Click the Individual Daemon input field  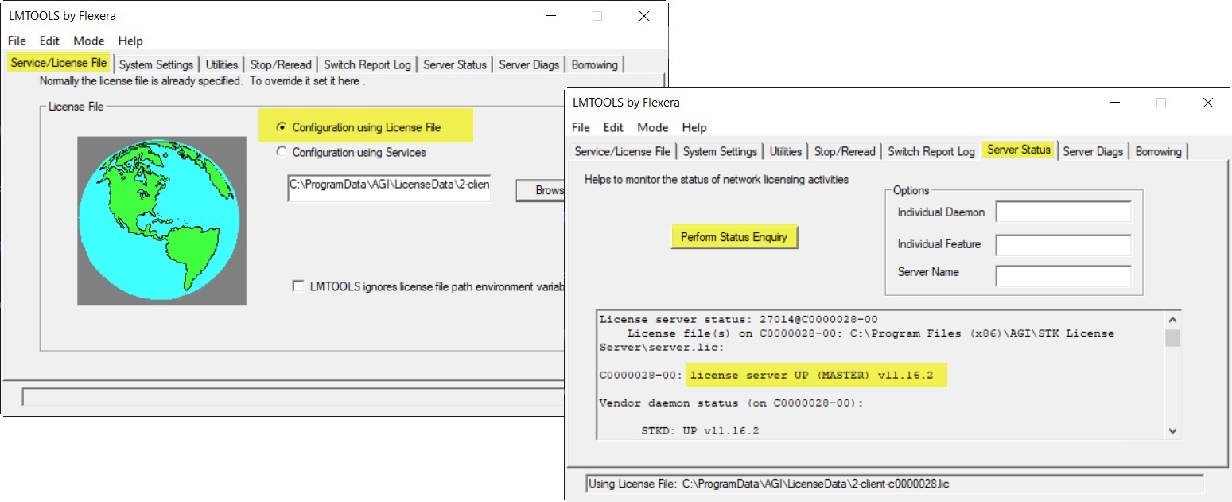coord(1063,212)
